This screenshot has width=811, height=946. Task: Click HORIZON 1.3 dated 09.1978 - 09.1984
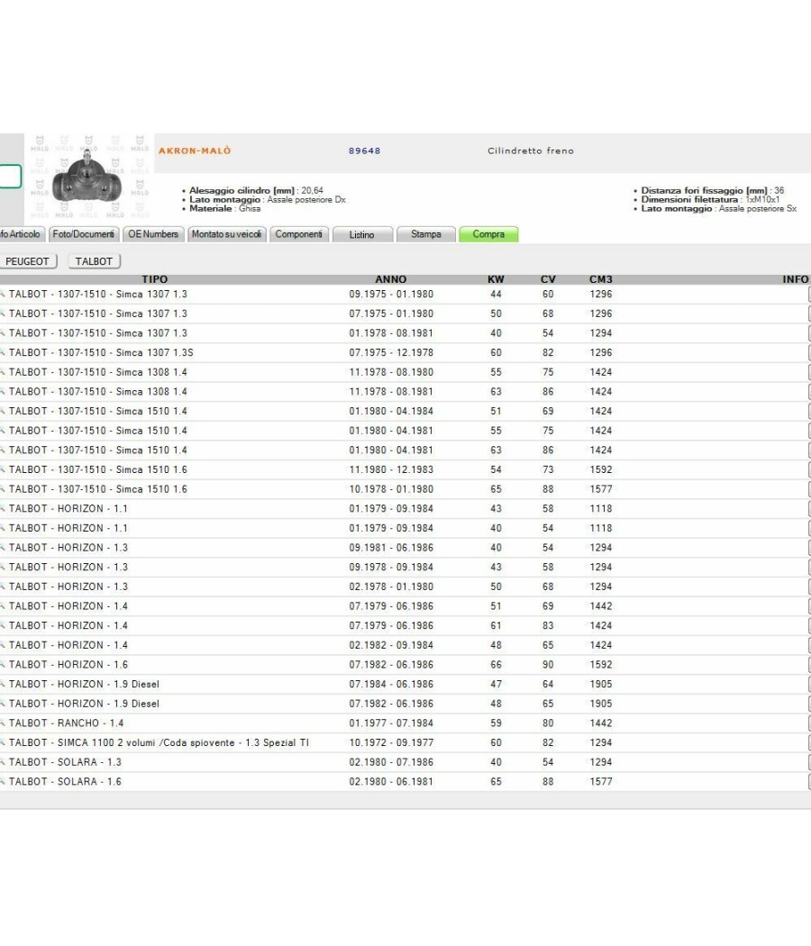[x=405, y=567]
